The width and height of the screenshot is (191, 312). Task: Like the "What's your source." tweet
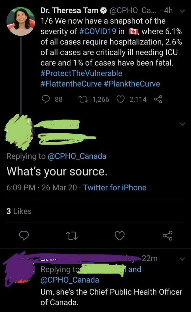click(120, 236)
